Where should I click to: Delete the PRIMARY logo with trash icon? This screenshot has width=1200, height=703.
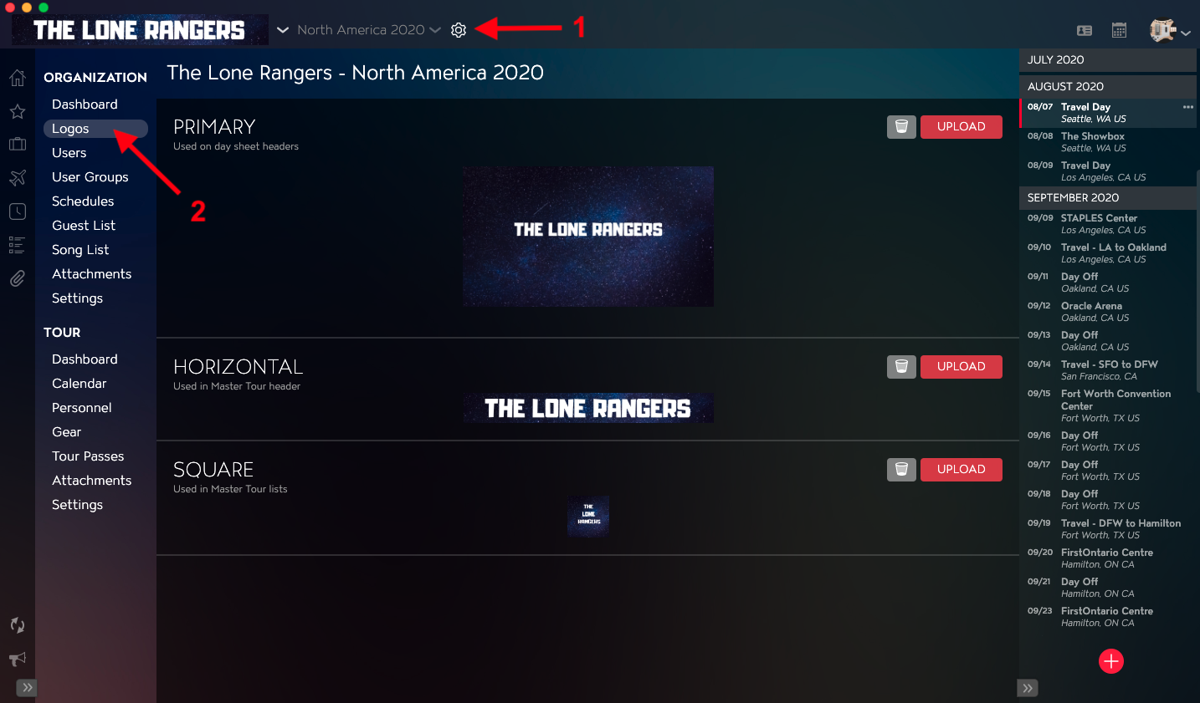coord(901,127)
